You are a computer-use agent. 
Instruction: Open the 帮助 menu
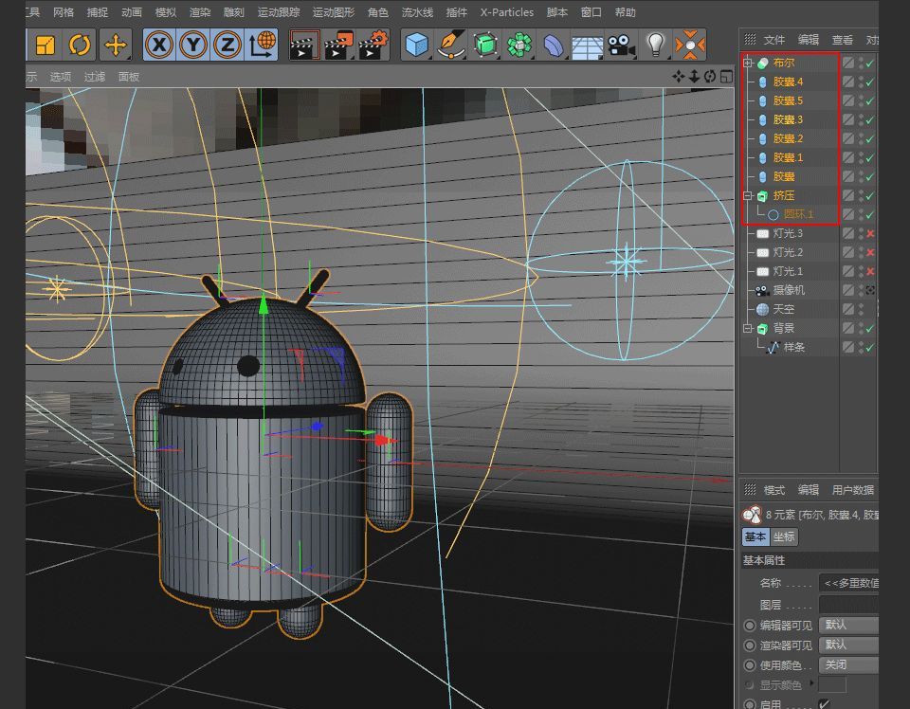pos(625,12)
